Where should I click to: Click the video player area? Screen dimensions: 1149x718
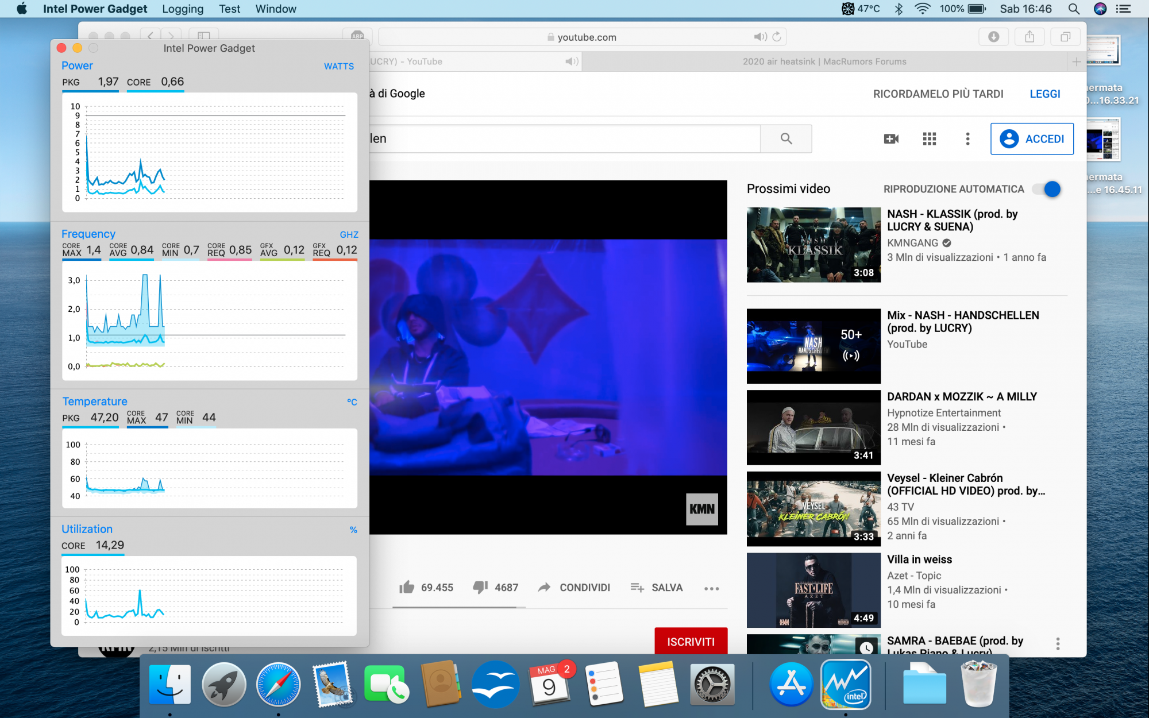[x=548, y=357]
